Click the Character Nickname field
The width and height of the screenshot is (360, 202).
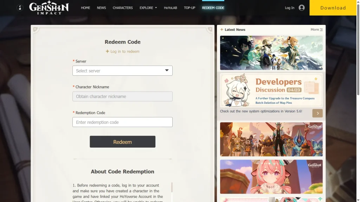tap(122, 96)
